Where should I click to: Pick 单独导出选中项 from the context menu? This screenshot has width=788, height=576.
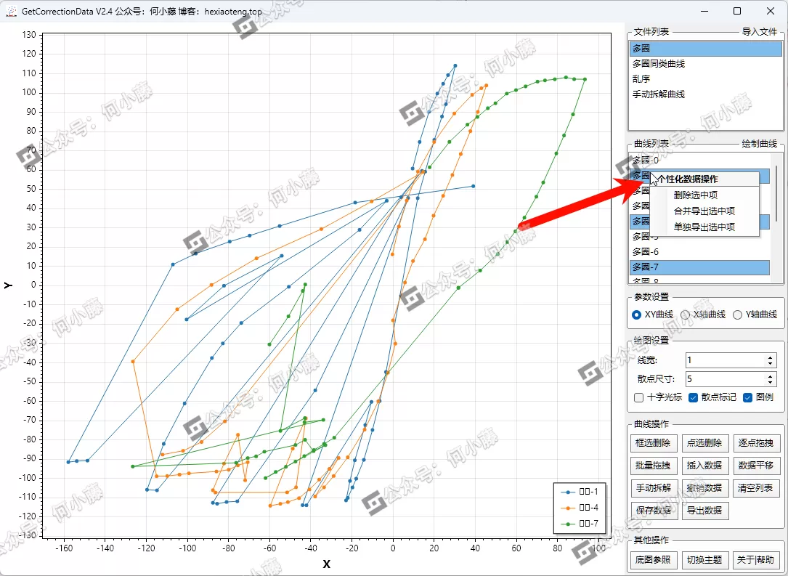pos(704,227)
